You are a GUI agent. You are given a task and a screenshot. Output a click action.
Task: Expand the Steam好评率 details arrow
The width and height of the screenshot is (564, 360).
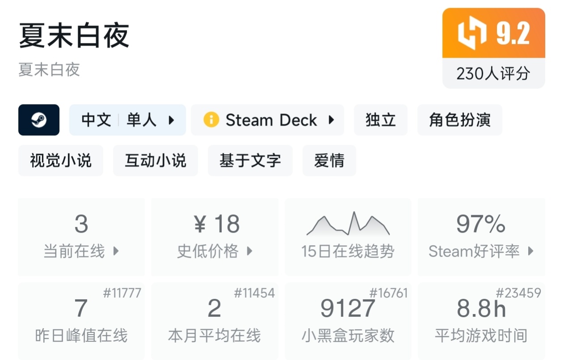tap(530, 251)
